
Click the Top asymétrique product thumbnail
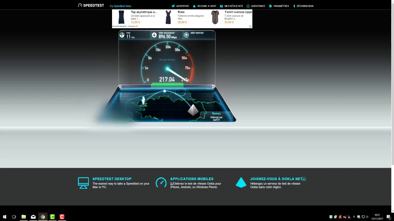click(121, 17)
